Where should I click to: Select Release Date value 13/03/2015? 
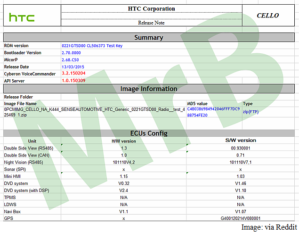(x=73, y=67)
